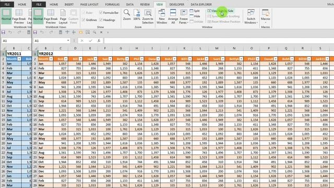Select column G header in YR2012 sheet

click(x=121, y=49)
